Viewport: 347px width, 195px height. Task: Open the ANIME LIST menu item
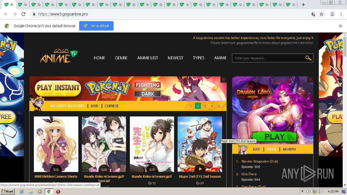pyautogui.click(x=147, y=58)
